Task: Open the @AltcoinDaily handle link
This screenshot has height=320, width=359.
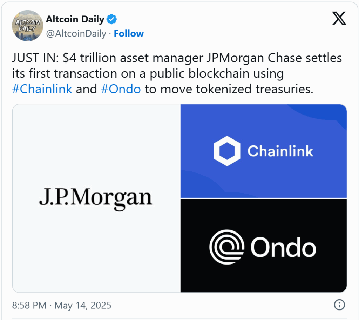Action: click(76, 33)
